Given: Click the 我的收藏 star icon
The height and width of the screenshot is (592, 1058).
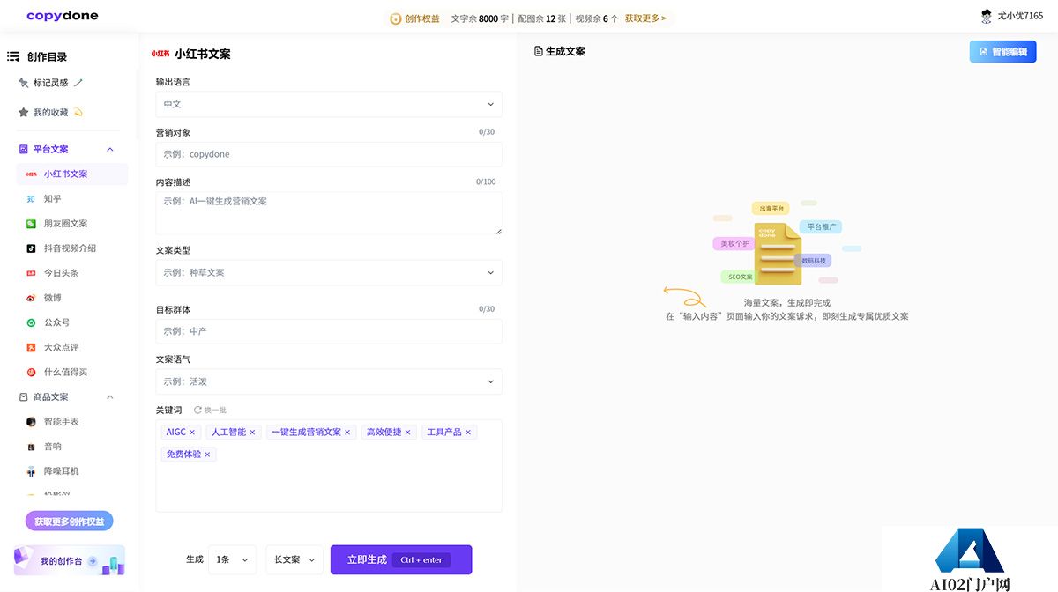Looking at the screenshot, I should (23, 112).
